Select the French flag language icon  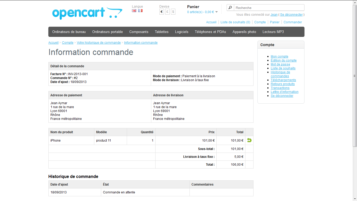(x=140, y=11)
